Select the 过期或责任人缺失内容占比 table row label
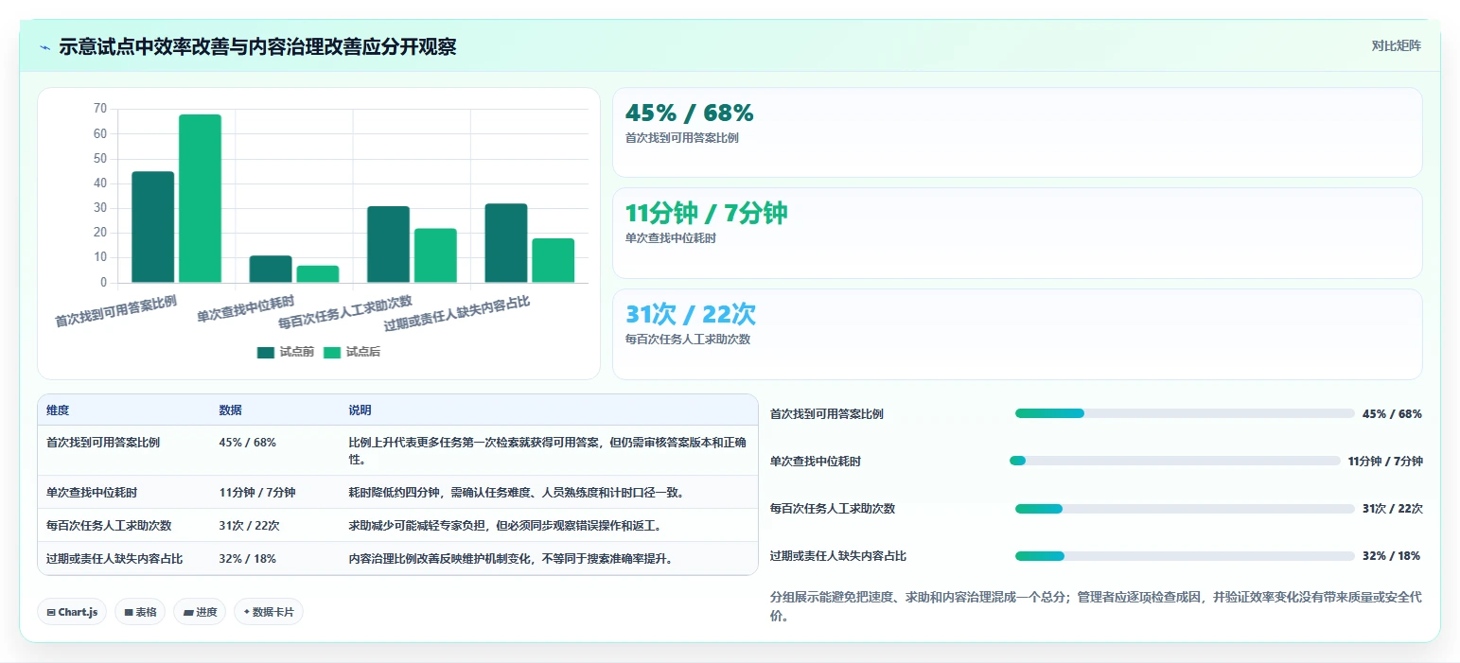The height and width of the screenshot is (663, 1460). (x=114, y=559)
